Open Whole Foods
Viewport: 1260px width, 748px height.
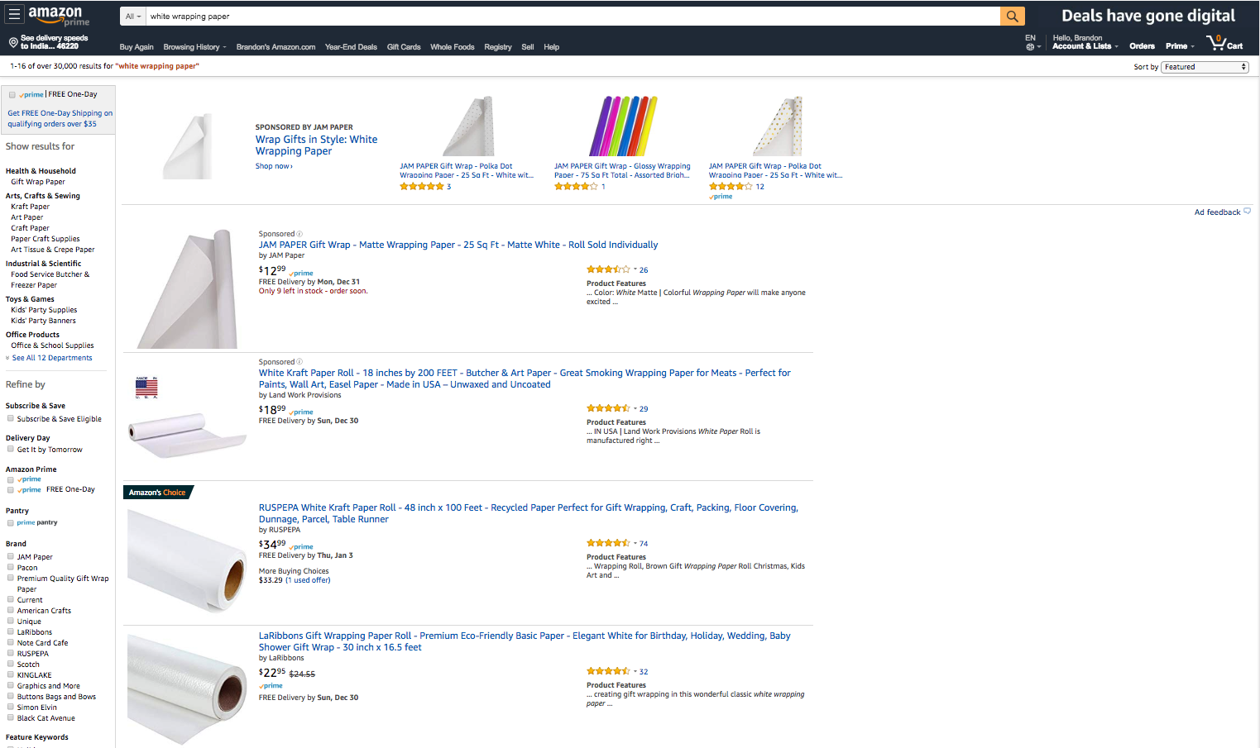pos(453,47)
